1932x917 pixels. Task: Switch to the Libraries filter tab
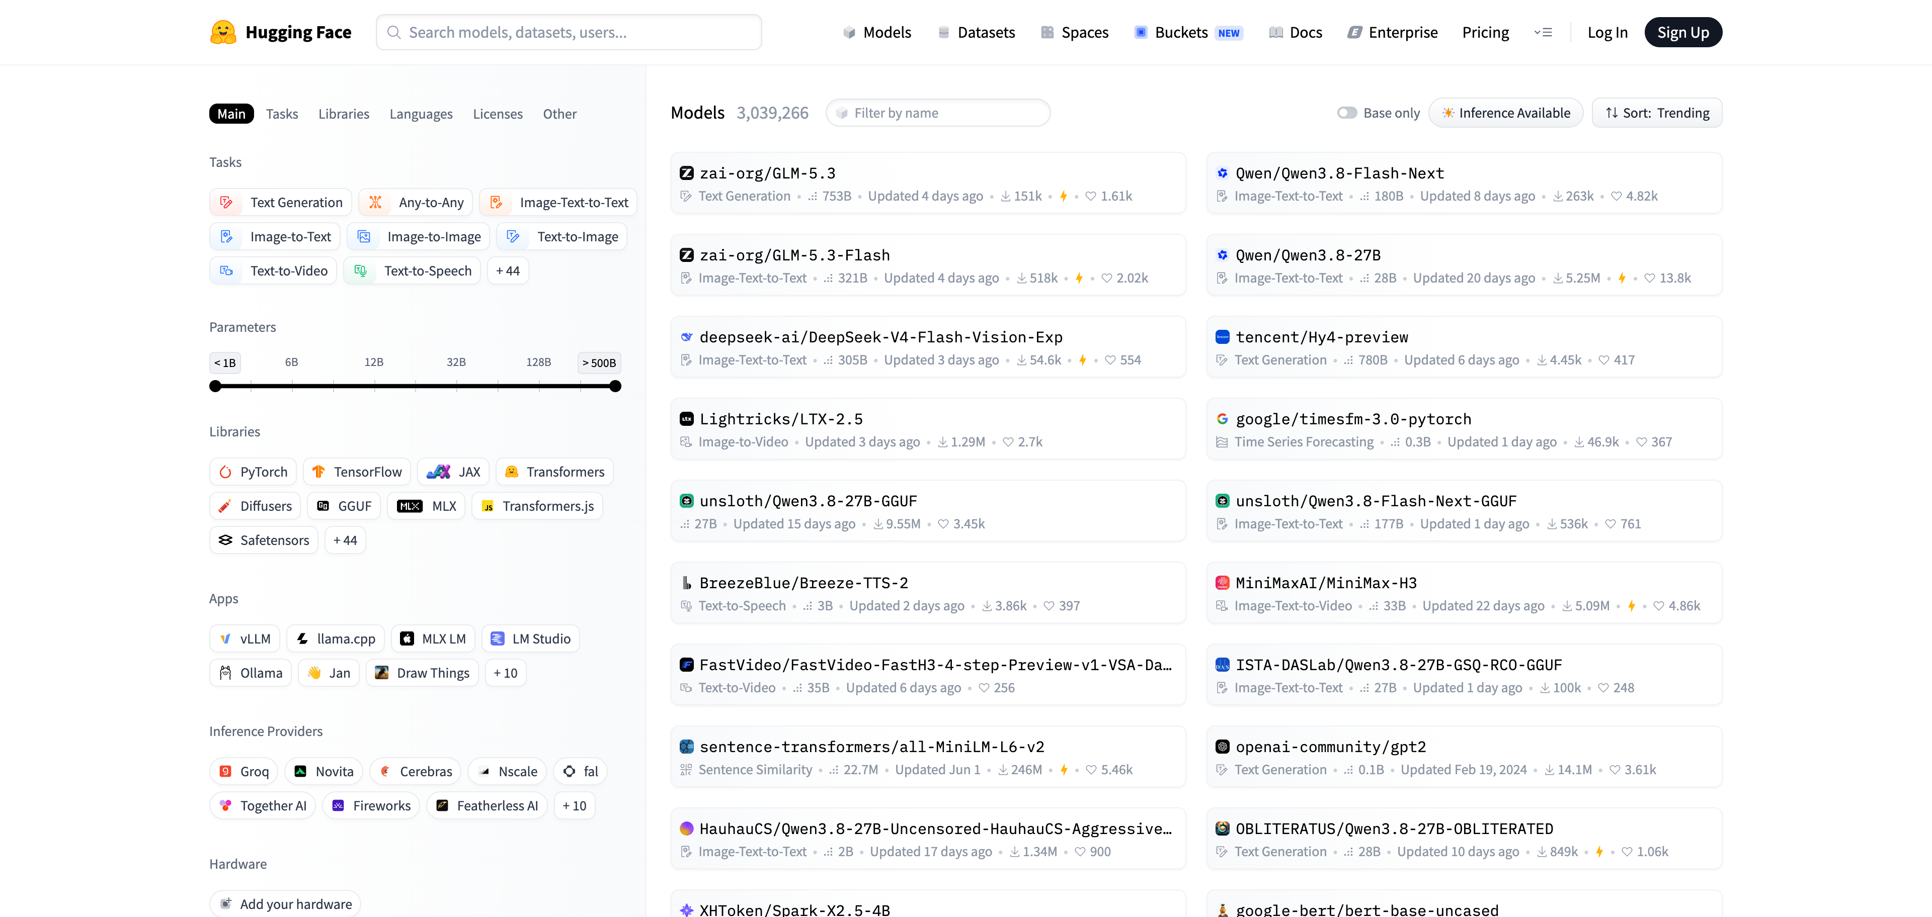point(344,114)
